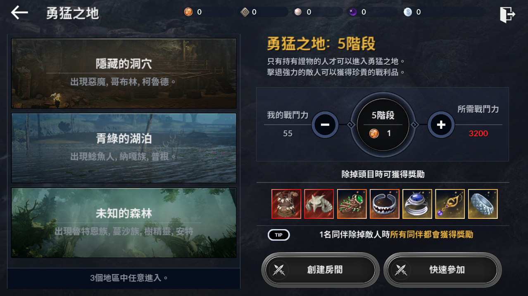Click the 創建房間 button
The height and width of the screenshot is (296, 528).
click(321, 270)
